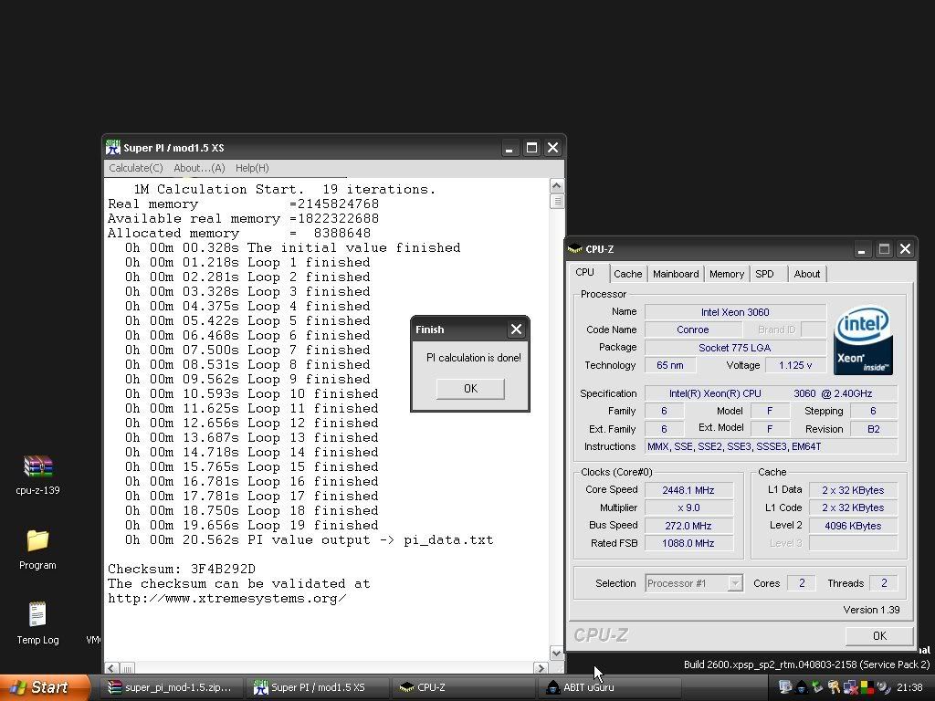Click the Loop 19 finished line

(x=252, y=525)
